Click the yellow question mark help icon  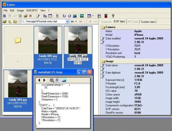[x=113, y=16]
